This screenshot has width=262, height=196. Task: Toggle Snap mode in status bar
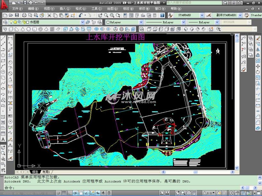[x=59, y=193]
